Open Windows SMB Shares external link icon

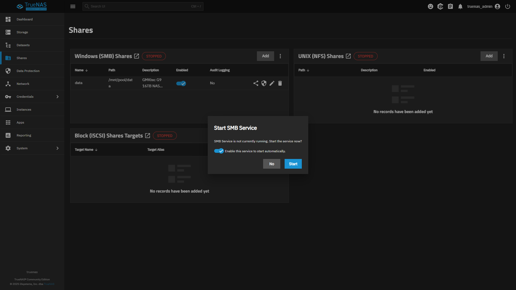[137, 56]
